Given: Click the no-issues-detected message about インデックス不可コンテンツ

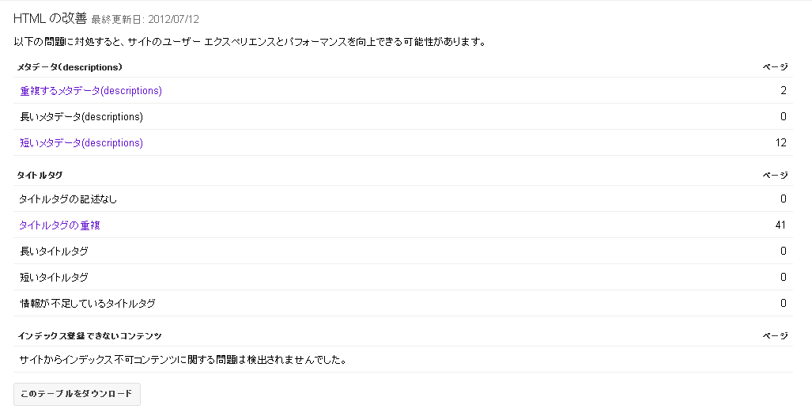Looking at the screenshot, I should 183,359.
